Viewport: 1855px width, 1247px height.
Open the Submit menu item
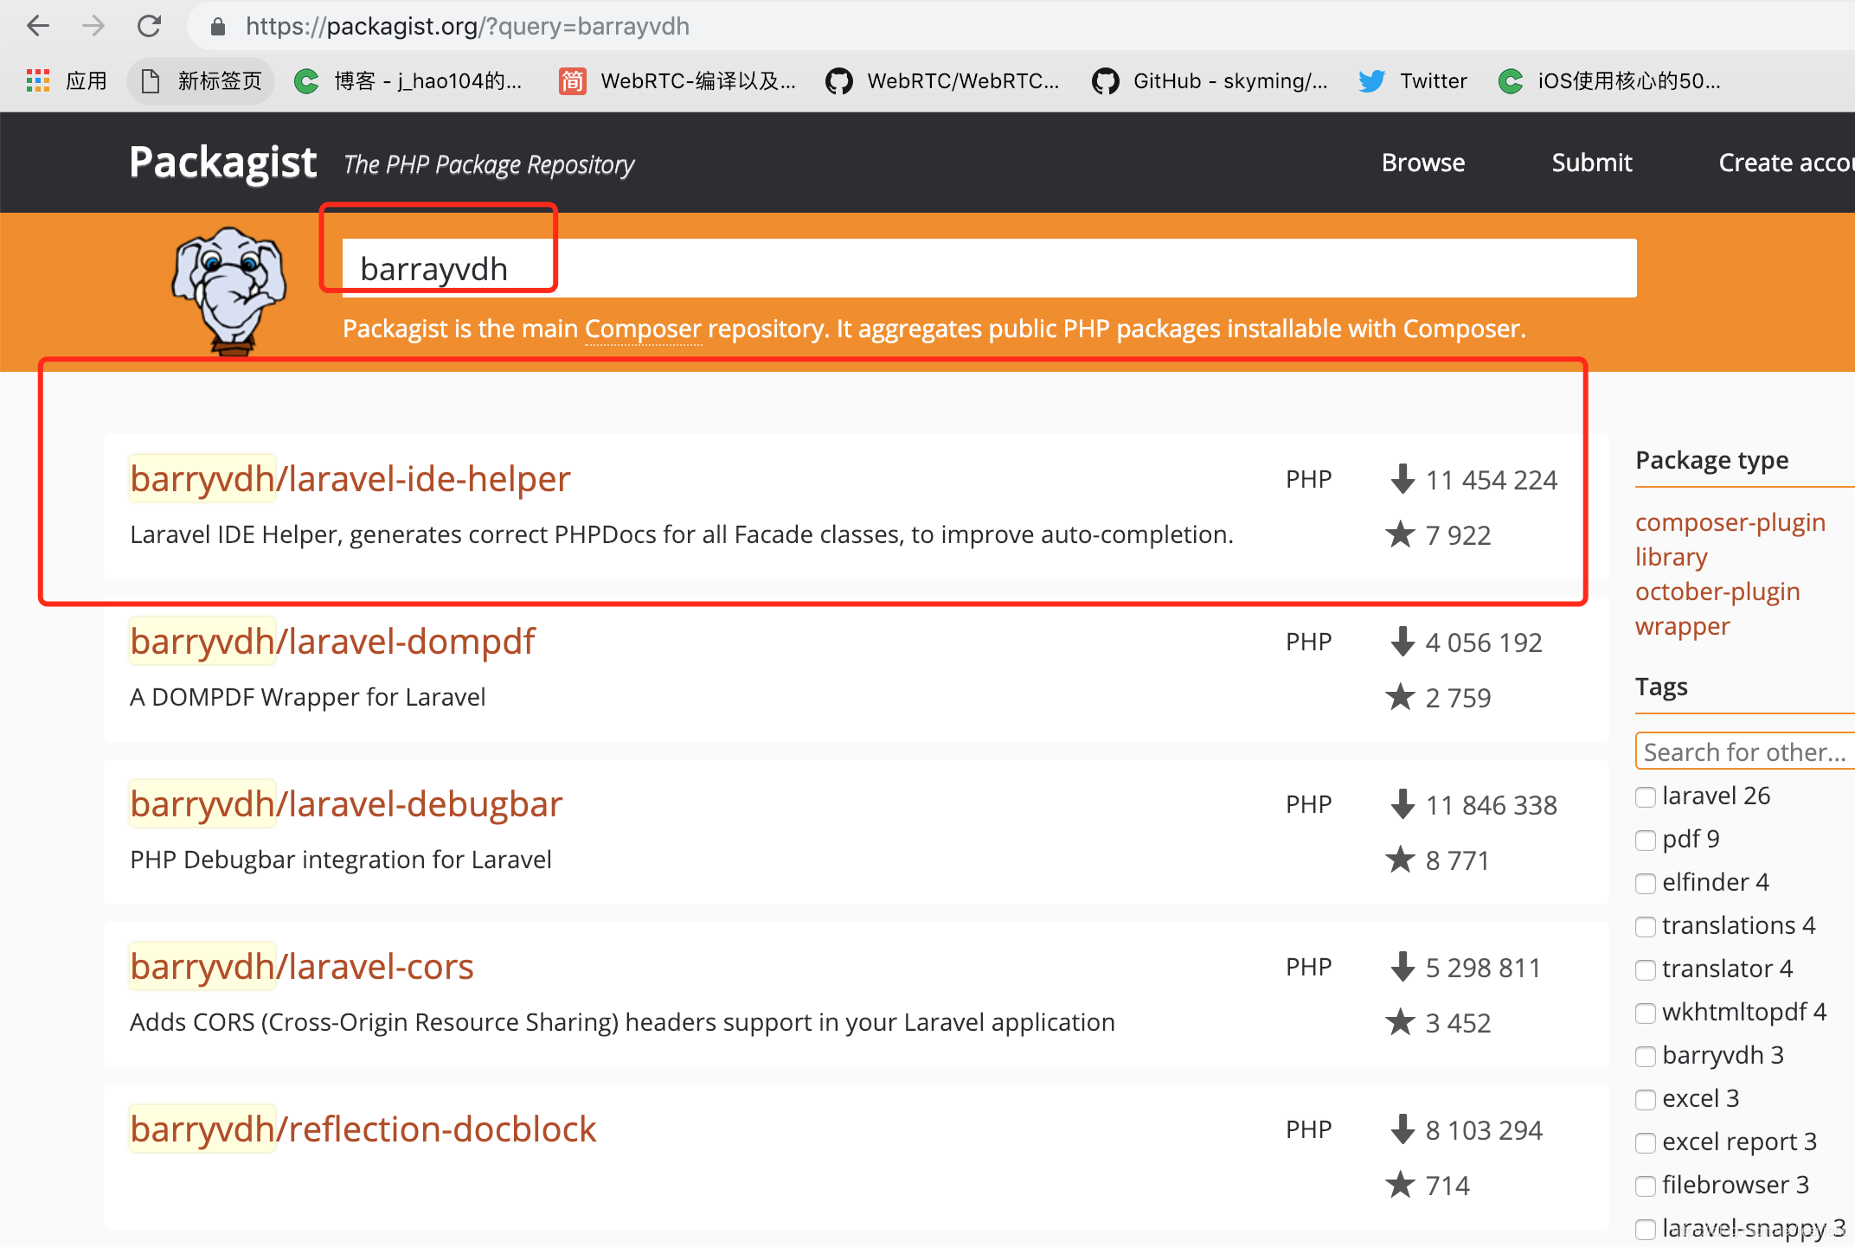(x=1592, y=163)
